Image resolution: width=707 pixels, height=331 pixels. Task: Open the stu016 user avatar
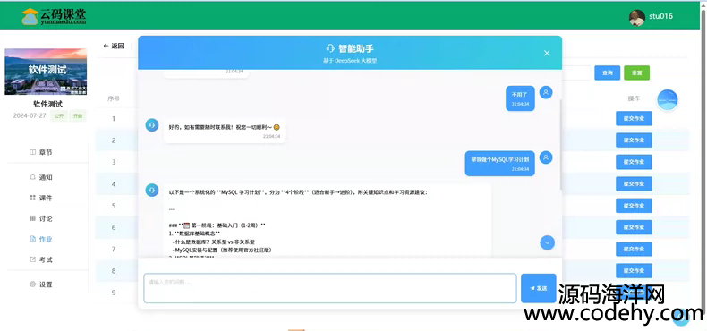click(x=637, y=17)
